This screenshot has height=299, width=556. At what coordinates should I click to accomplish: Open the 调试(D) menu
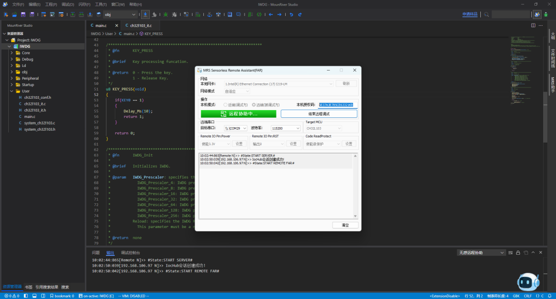(x=68, y=5)
